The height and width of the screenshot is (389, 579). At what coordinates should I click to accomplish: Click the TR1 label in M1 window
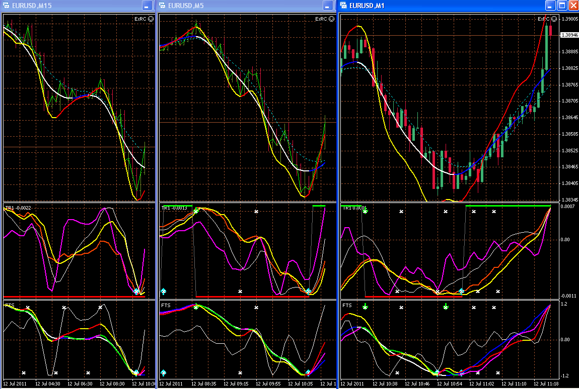pyautogui.click(x=354, y=208)
